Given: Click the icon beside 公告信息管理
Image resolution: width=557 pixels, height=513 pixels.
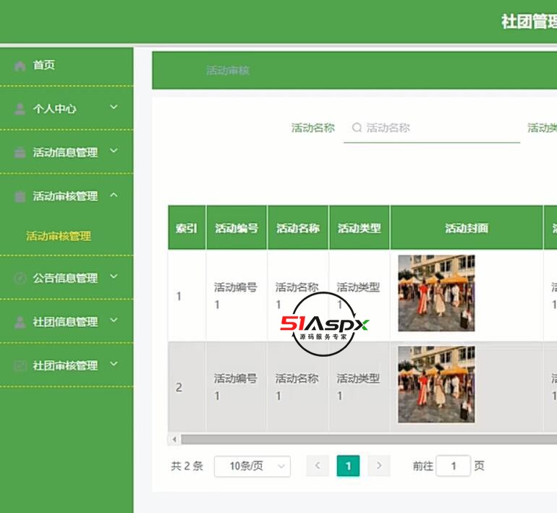Looking at the screenshot, I should click(20, 278).
